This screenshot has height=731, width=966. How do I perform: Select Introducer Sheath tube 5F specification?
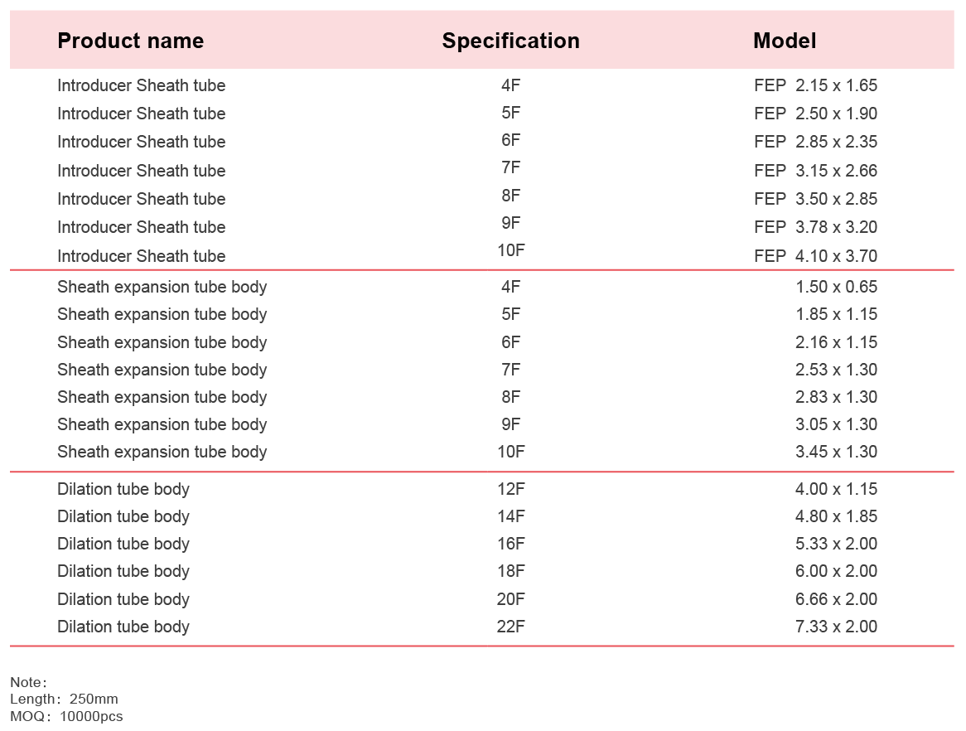tap(510, 113)
